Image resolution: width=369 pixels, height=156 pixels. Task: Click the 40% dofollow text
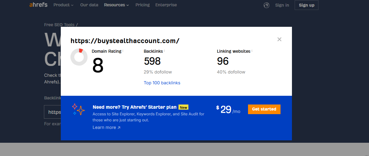[x=231, y=72]
